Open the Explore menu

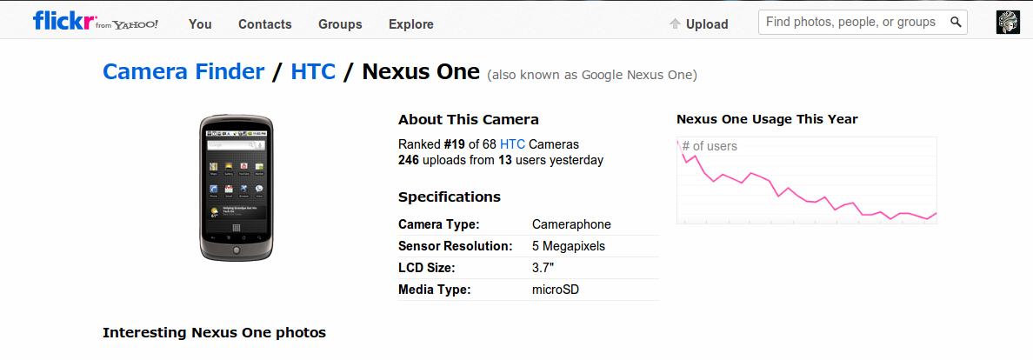click(x=411, y=24)
